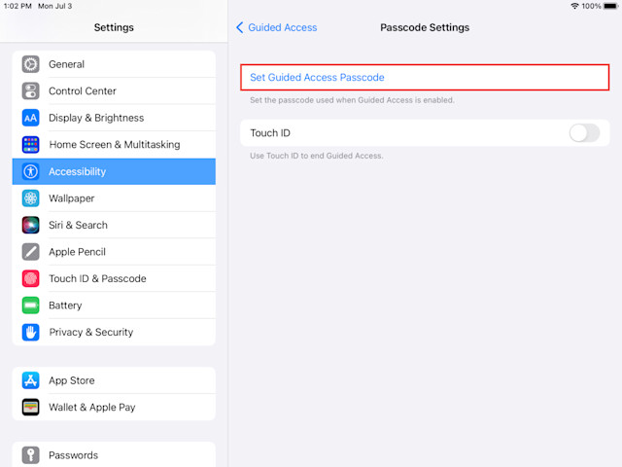Open Wallet & Apple Pay menu item
The height and width of the screenshot is (467, 622).
(114, 407)
